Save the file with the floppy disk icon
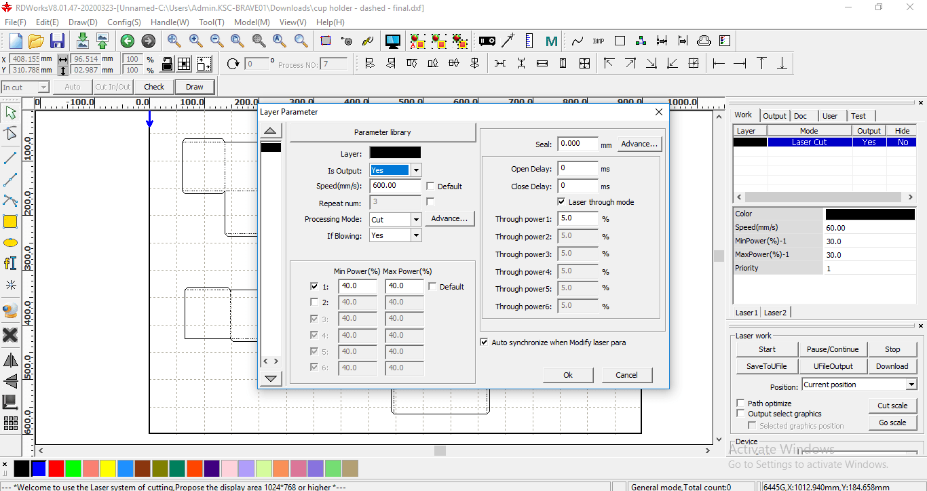 (x=57, y=41)
